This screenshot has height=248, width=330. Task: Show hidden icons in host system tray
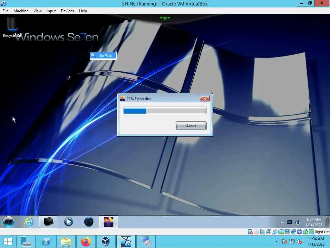pos(276,242)
